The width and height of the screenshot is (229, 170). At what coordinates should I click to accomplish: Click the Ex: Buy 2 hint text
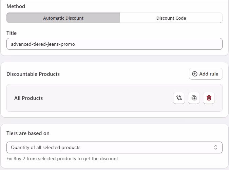[x=62, y=158]
